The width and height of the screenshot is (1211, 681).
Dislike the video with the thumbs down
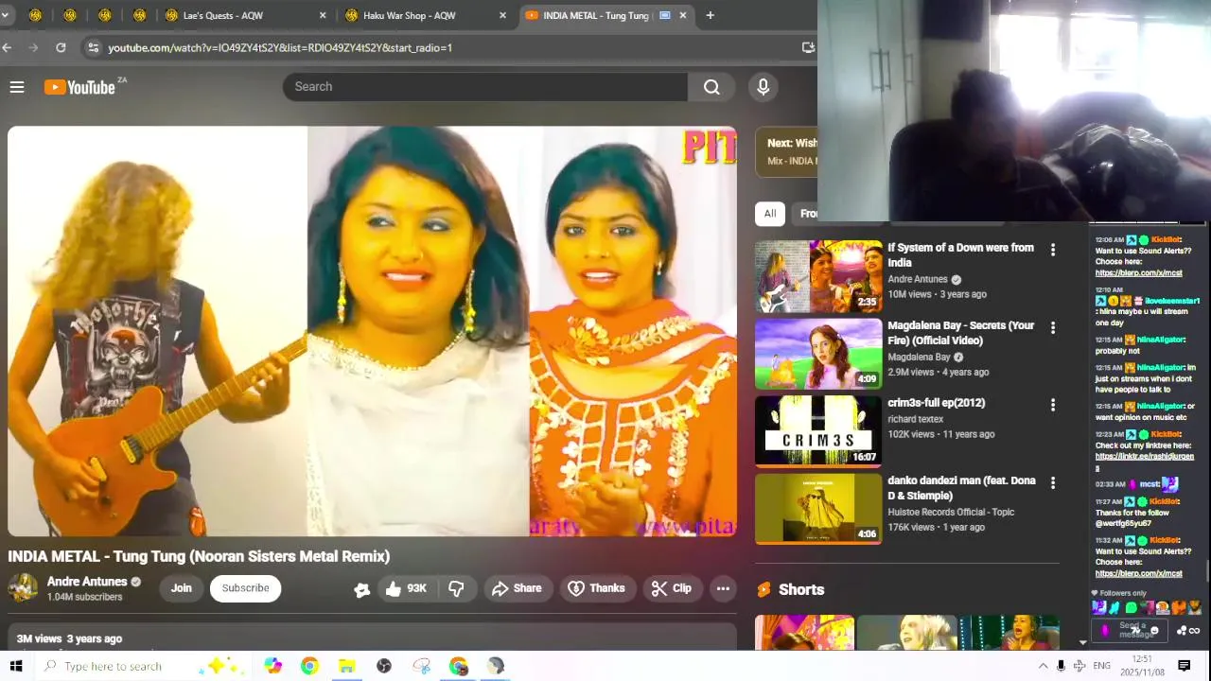click(x=456, y=588)
